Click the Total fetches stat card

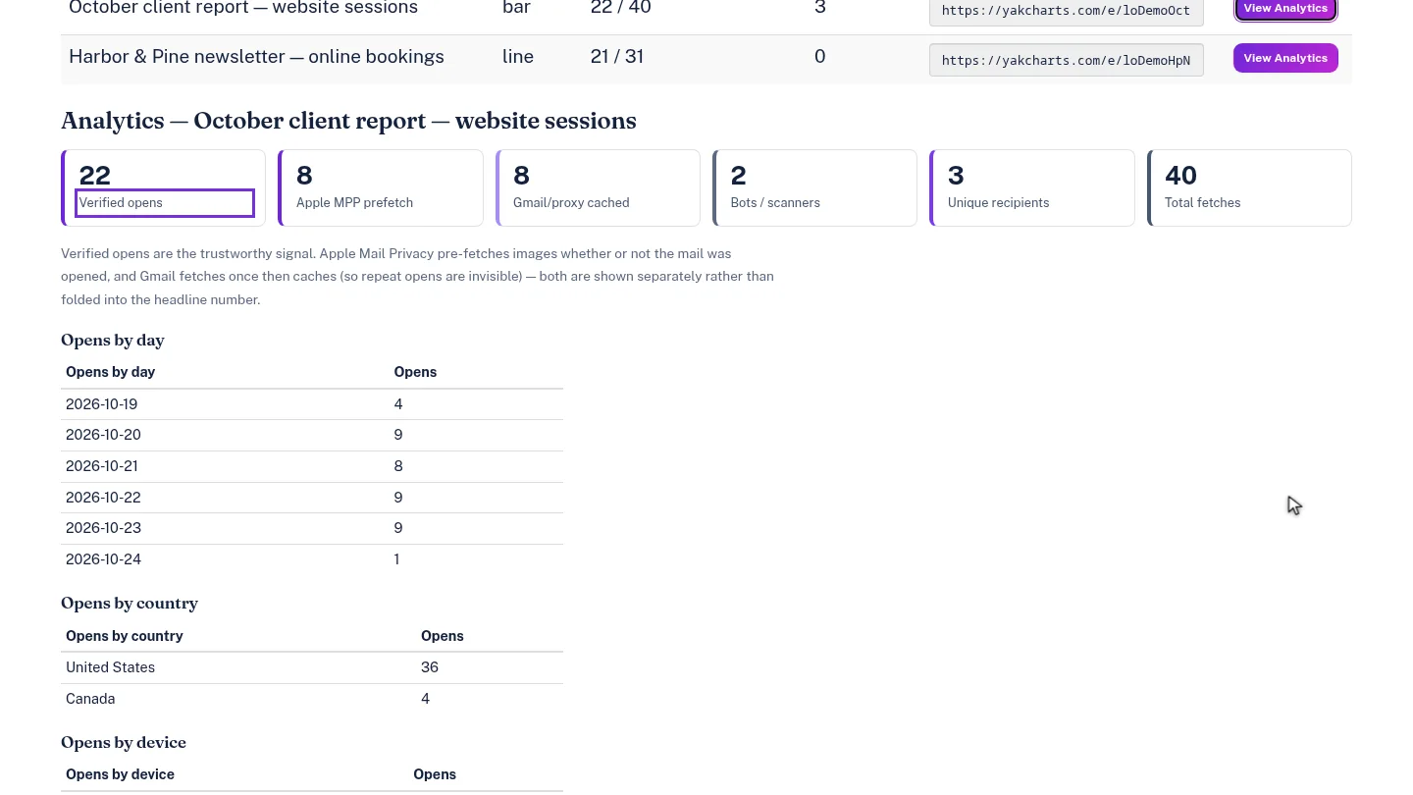1249,187
